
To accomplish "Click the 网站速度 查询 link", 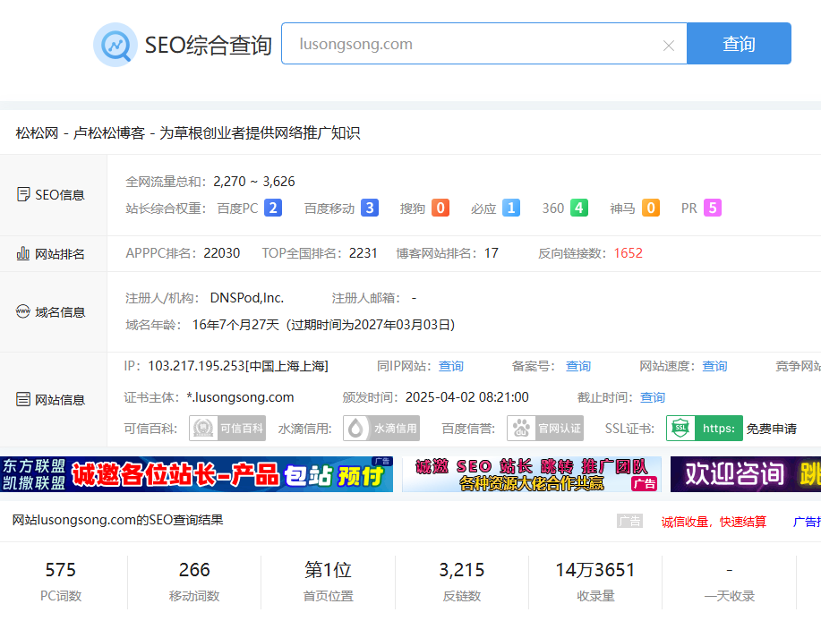I will (x=714, y=366).
